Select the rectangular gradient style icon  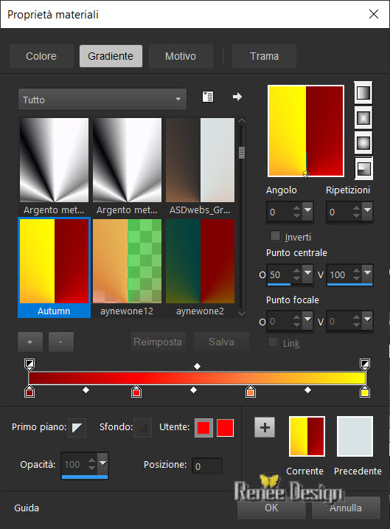click(x=363, y=118)
